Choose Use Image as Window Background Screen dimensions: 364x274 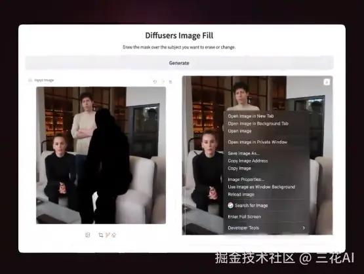tap(262, 187)
